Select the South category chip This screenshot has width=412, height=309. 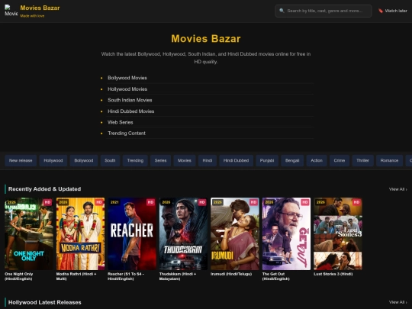pos(110,160)
